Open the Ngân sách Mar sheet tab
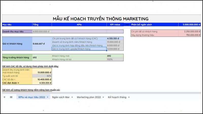The image size is (203, 114). (61, 97)
